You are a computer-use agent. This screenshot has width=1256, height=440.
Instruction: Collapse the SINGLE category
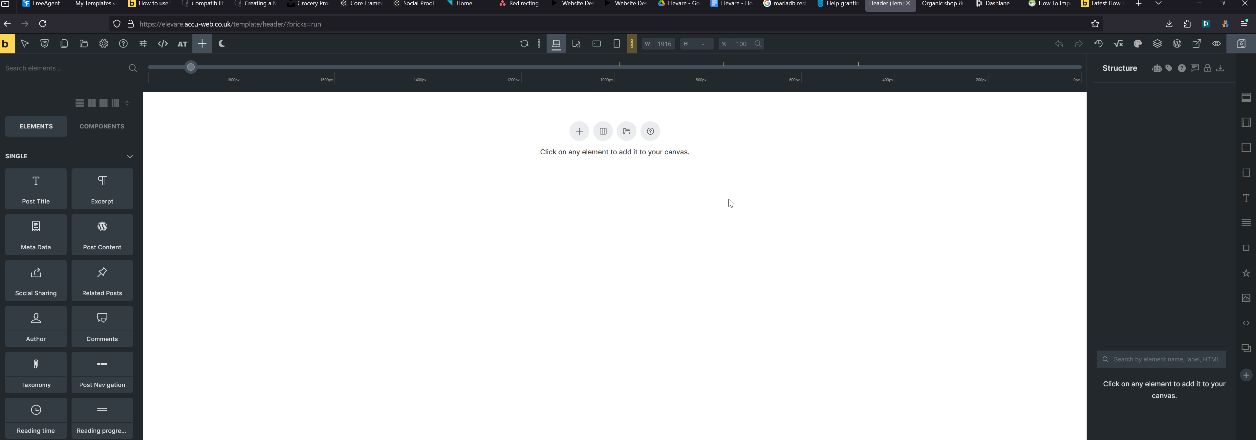[130, 156]
